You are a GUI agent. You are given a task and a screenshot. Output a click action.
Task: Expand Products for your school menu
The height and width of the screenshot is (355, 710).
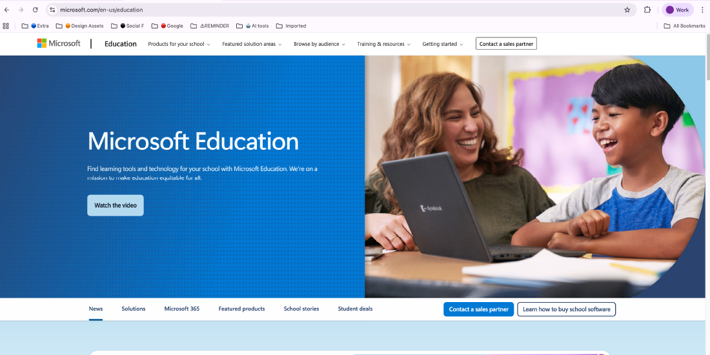tap(179, 44)
